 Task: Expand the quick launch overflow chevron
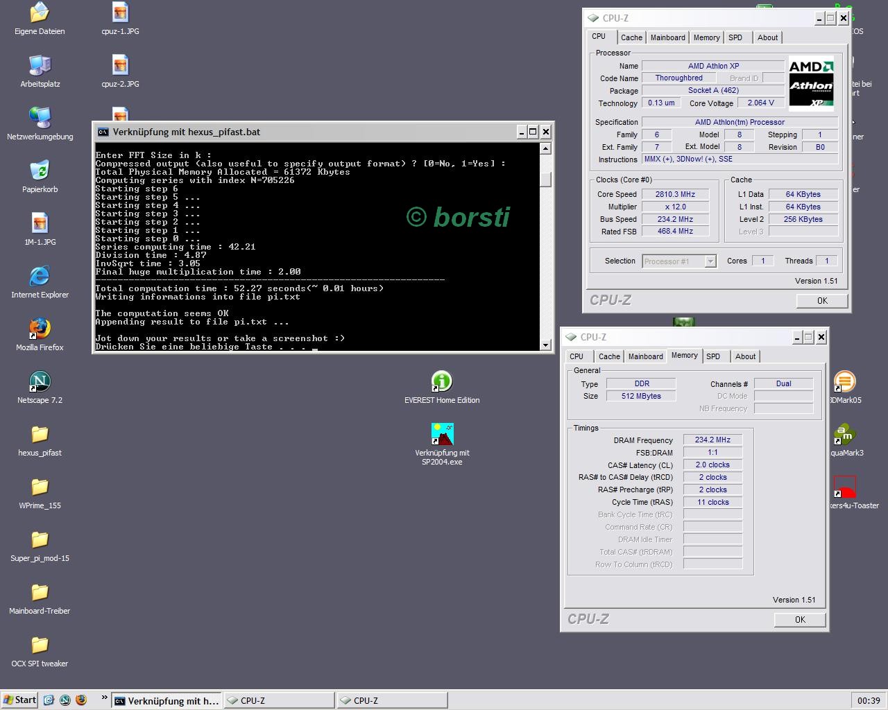(x=104, y=698)
